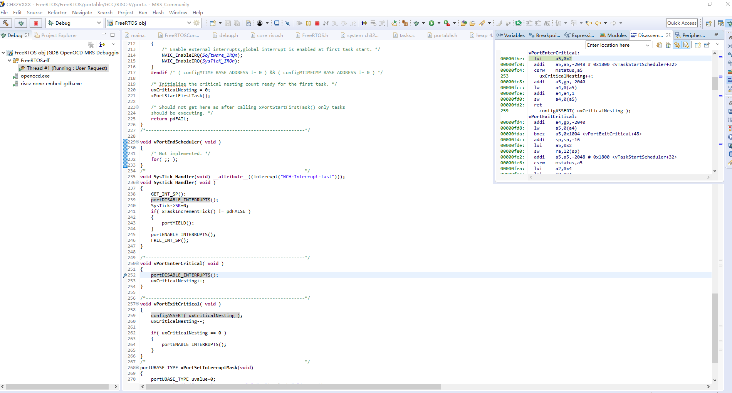Select openocd.exe process in Debug view
The height and width of the screenshot is (393, 732).
(x=31, y=76)
